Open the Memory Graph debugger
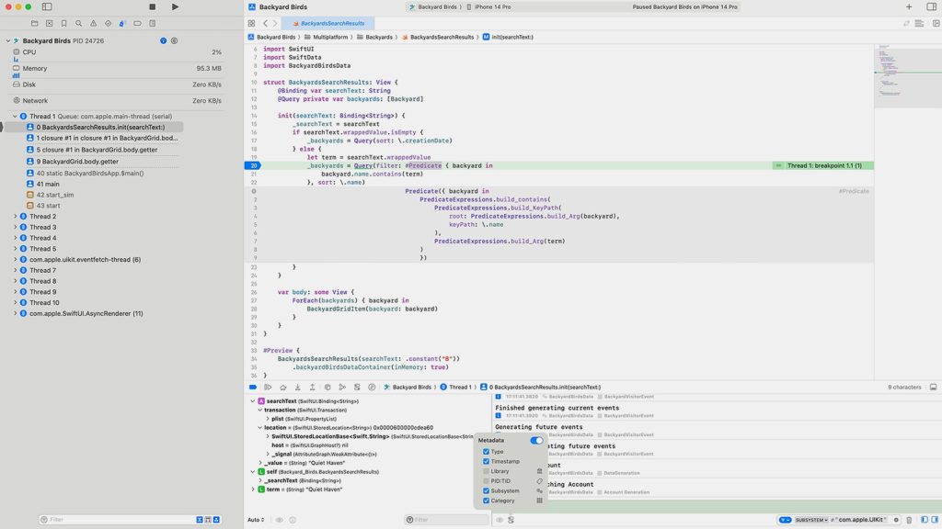This screenshot has height=529, width=942. 342,387
